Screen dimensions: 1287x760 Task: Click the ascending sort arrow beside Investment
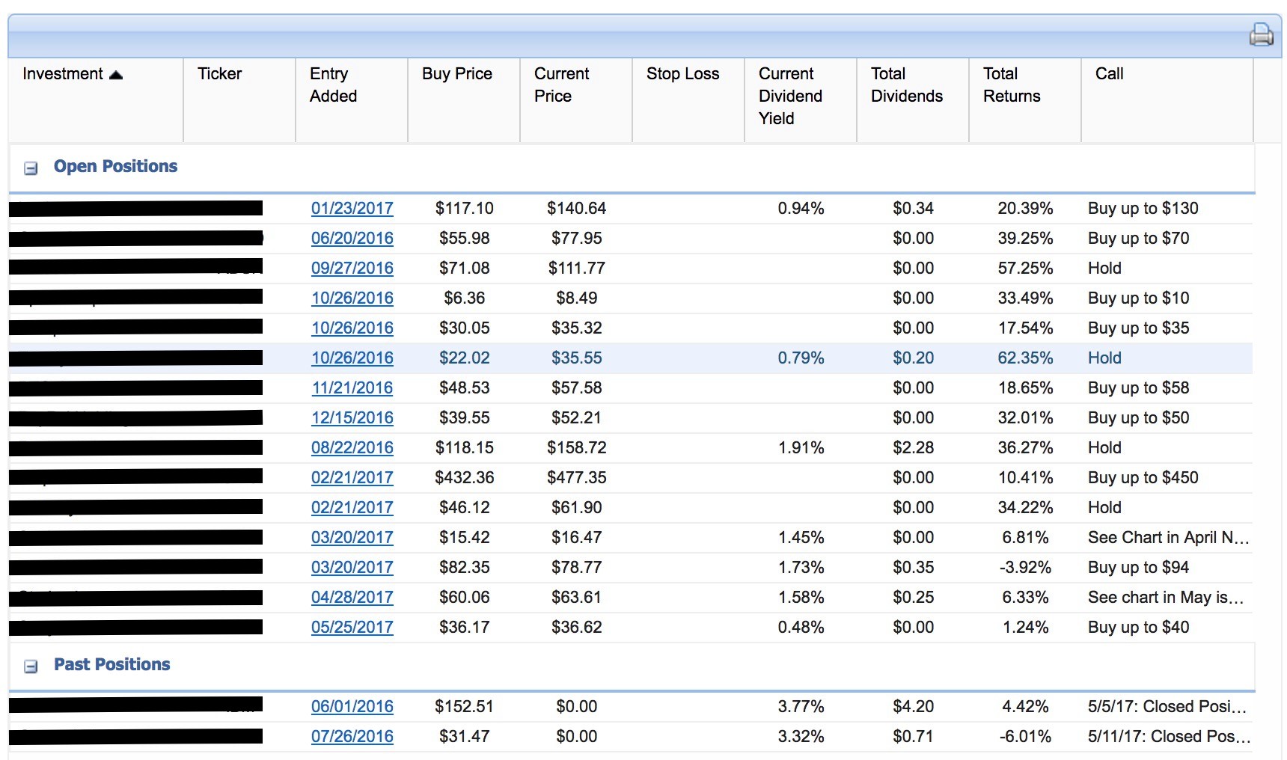tap(116, 75)
